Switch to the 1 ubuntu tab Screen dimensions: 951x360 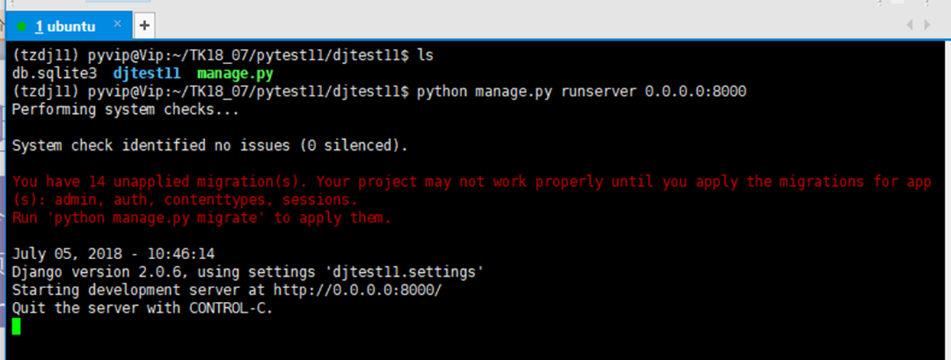pos(65,27)
